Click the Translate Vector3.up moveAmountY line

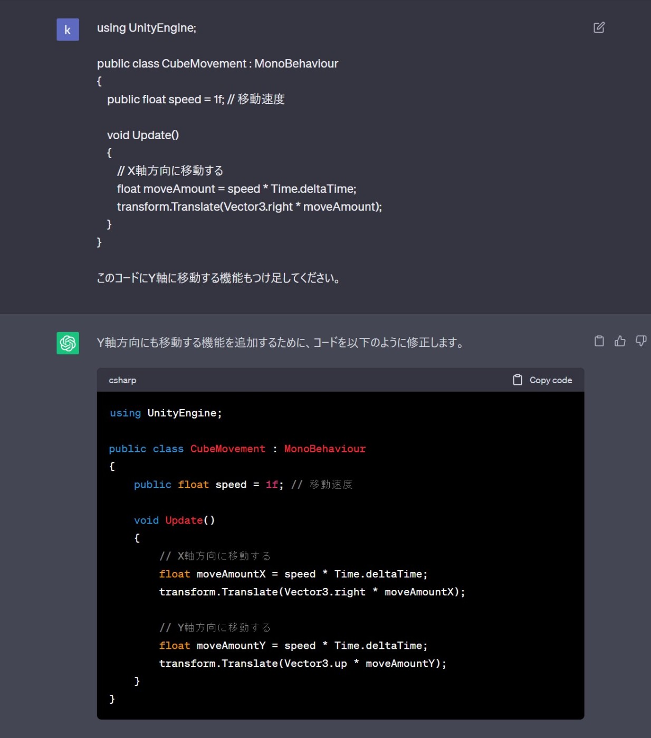pos(303,663)
